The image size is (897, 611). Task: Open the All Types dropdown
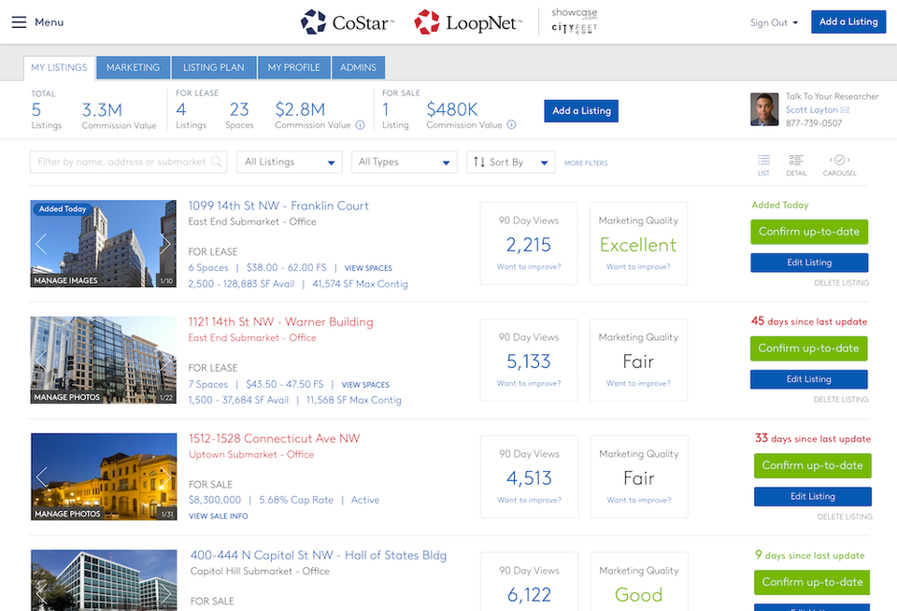point(405,162)
